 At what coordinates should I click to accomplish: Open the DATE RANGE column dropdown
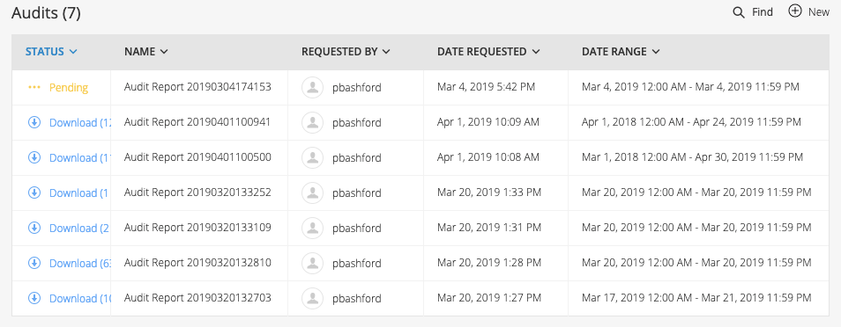coord(655,52)
